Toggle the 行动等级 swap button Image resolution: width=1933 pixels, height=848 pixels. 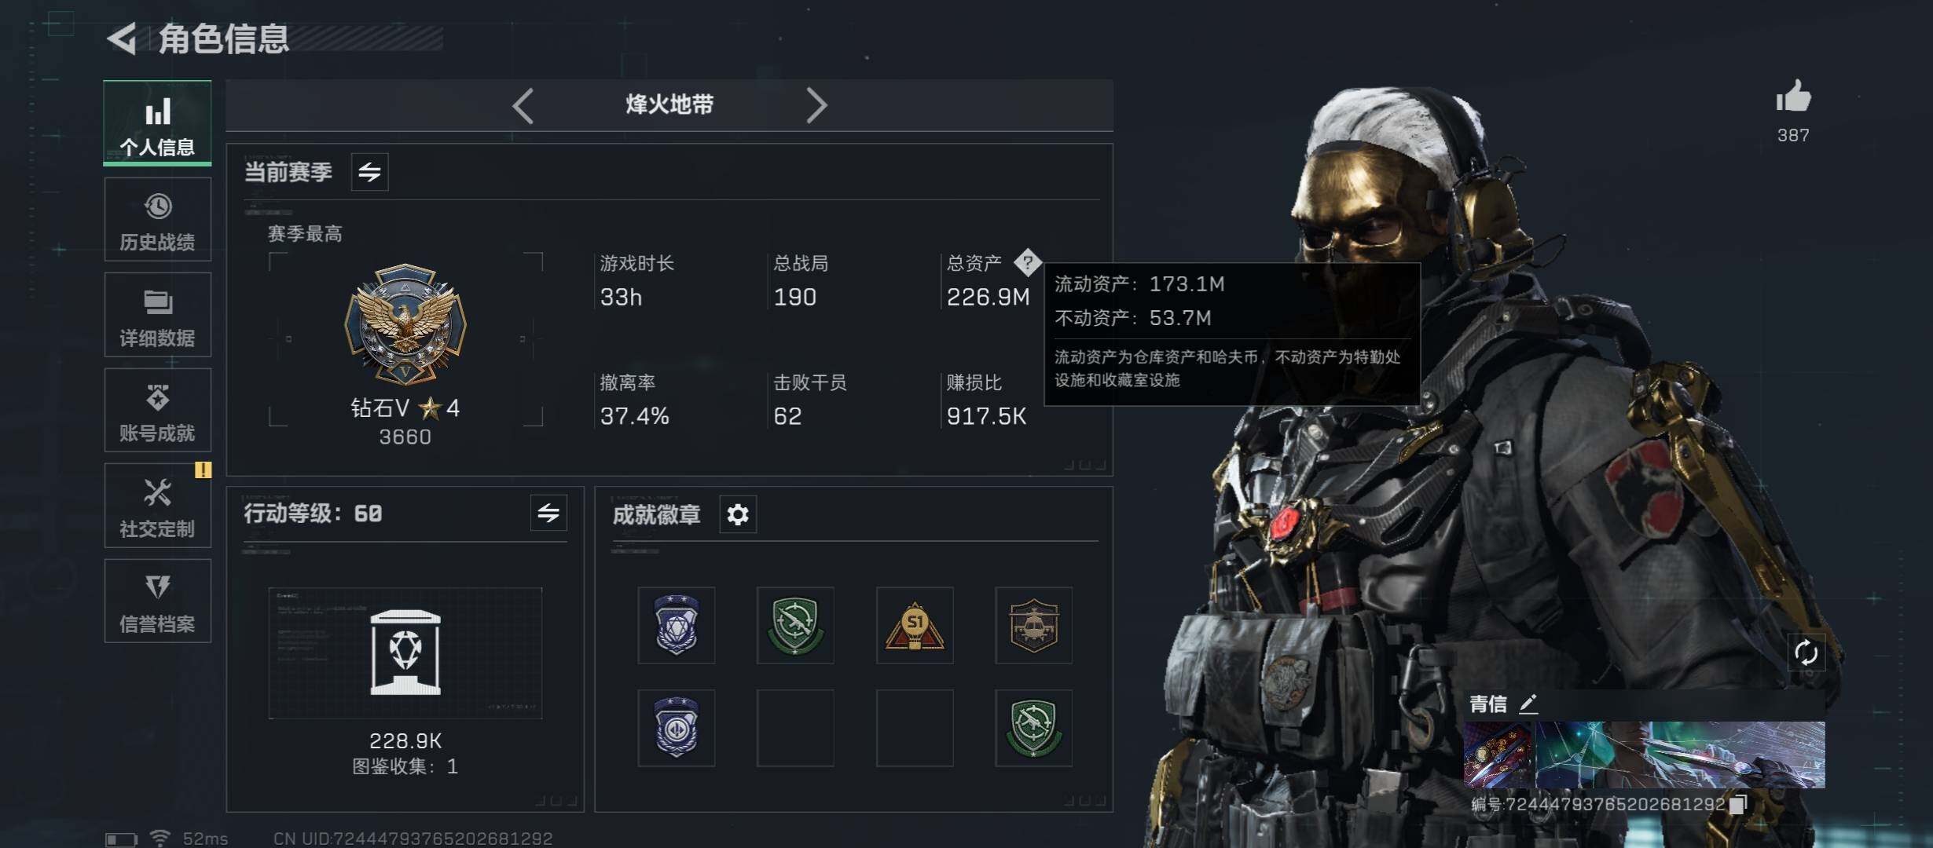point(548,514)
